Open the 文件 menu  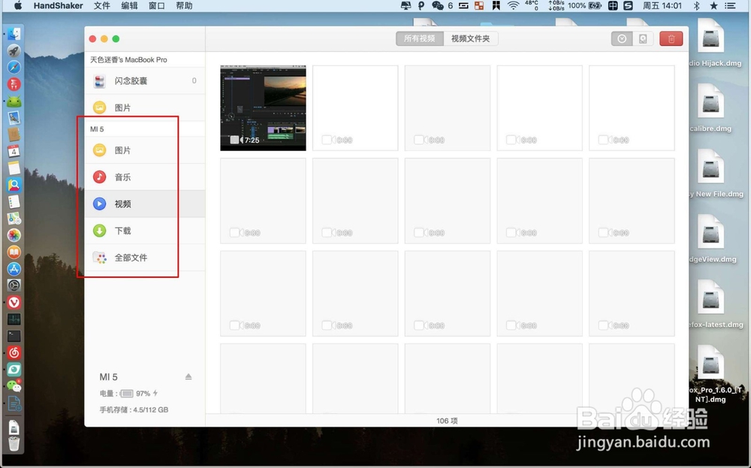(101, 6)
